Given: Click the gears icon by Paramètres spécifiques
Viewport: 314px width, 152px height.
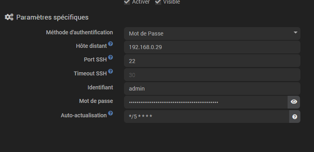Looking at the screenshot, I should (x=9, y=17).
